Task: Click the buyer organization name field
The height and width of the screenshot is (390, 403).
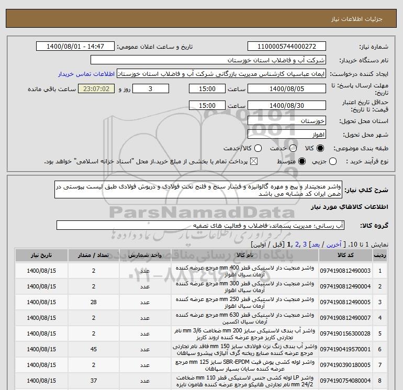Action: point(208,60)
